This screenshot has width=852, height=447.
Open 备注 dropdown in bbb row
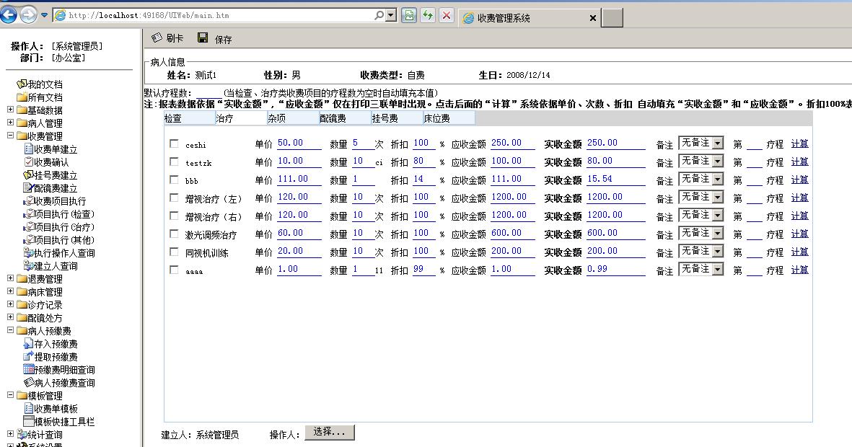click(701, 179)
